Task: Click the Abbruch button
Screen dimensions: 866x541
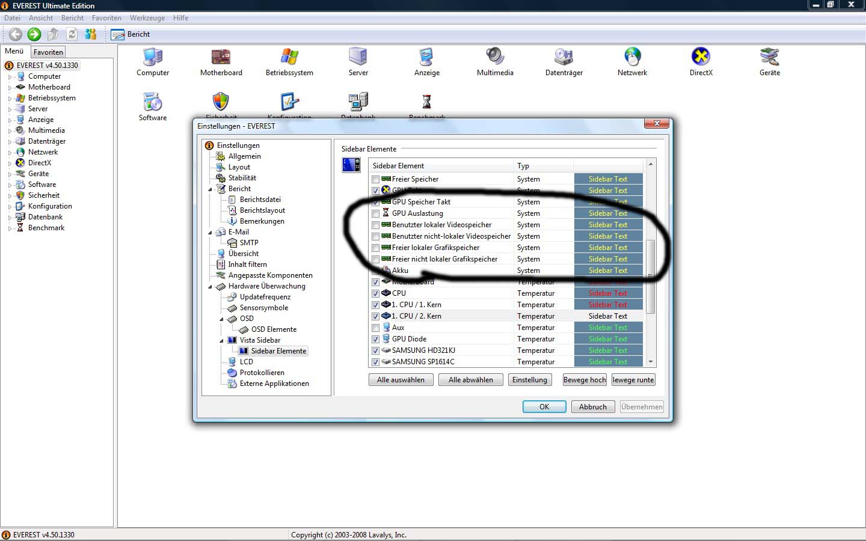Action: [593, 407]
